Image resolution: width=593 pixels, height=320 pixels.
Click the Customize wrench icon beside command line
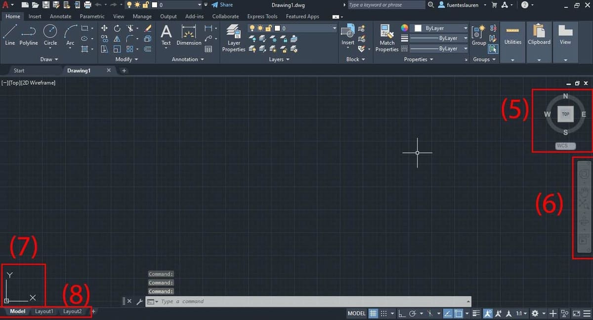coord(139,301)
